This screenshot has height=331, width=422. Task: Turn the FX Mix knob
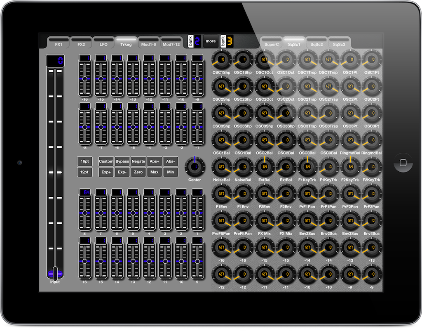coord(264,221)
